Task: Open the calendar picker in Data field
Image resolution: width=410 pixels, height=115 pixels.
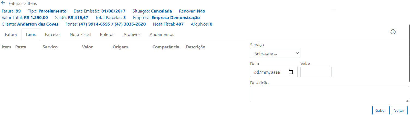Action: (291, 72)
